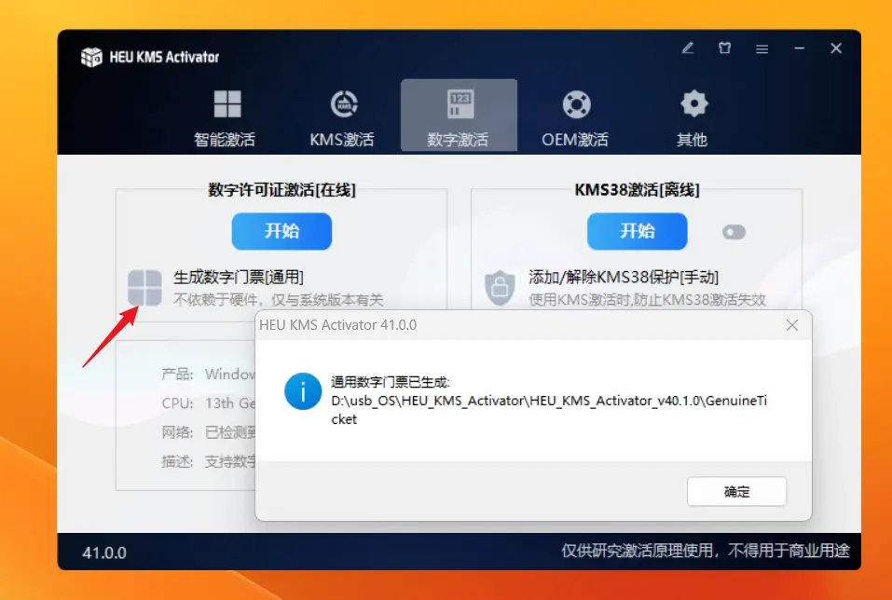Screen dimensions: 892x600
Task: Click the 通用数字门票已生成 message text
Action: tap(391, 382)
